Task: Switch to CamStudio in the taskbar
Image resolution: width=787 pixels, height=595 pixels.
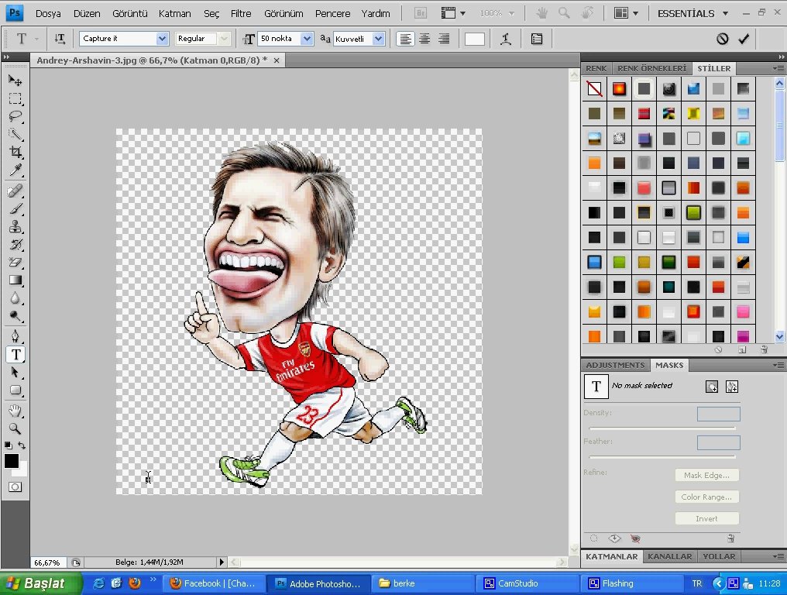Action: 525,583
